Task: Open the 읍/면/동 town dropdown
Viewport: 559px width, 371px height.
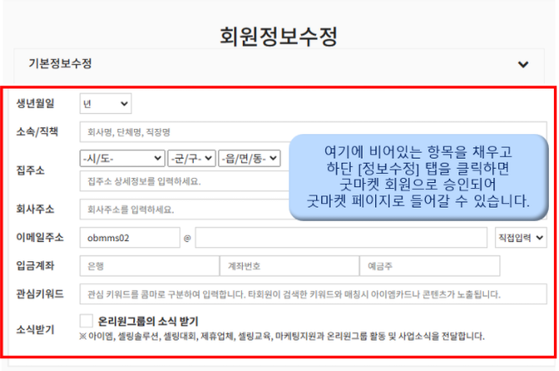Action: [x=242, y=159]
